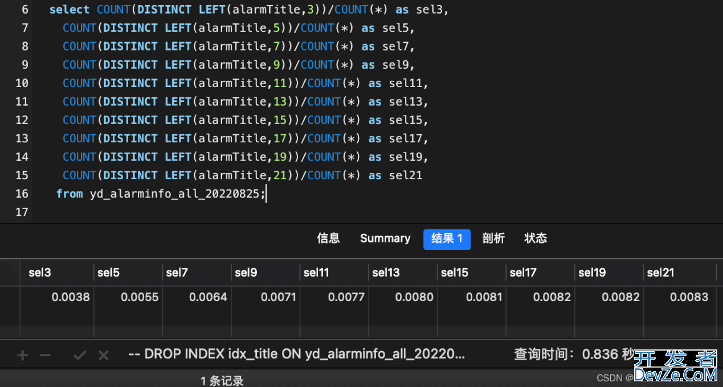
Task: Click the 查询时间 0.836 秒 status entry
Action: 574,355
